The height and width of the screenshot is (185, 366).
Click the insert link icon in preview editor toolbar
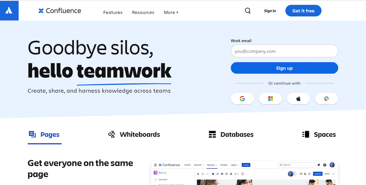click(x=217, y=174)
